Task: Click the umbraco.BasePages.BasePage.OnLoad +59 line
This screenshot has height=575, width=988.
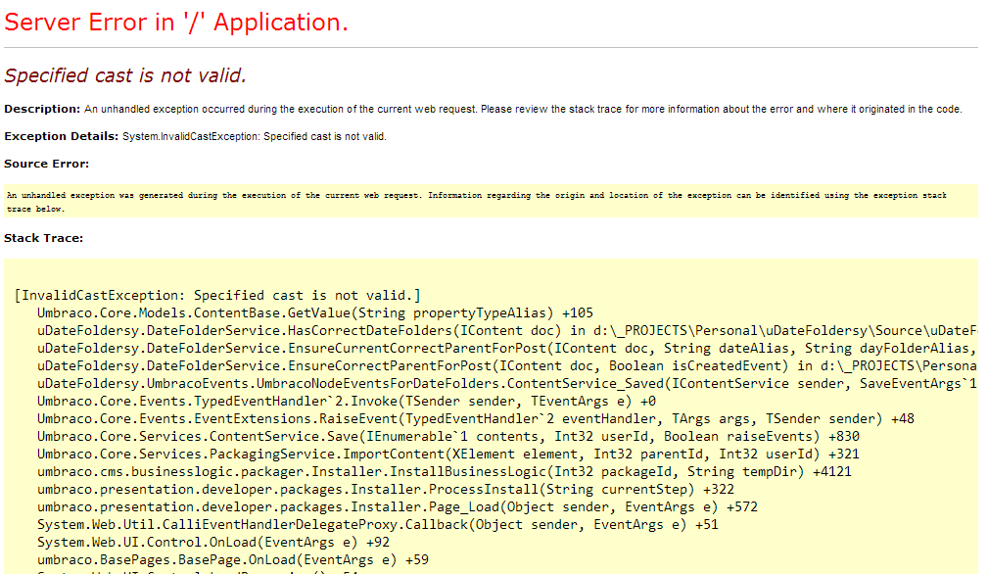Action: (233, 560)
